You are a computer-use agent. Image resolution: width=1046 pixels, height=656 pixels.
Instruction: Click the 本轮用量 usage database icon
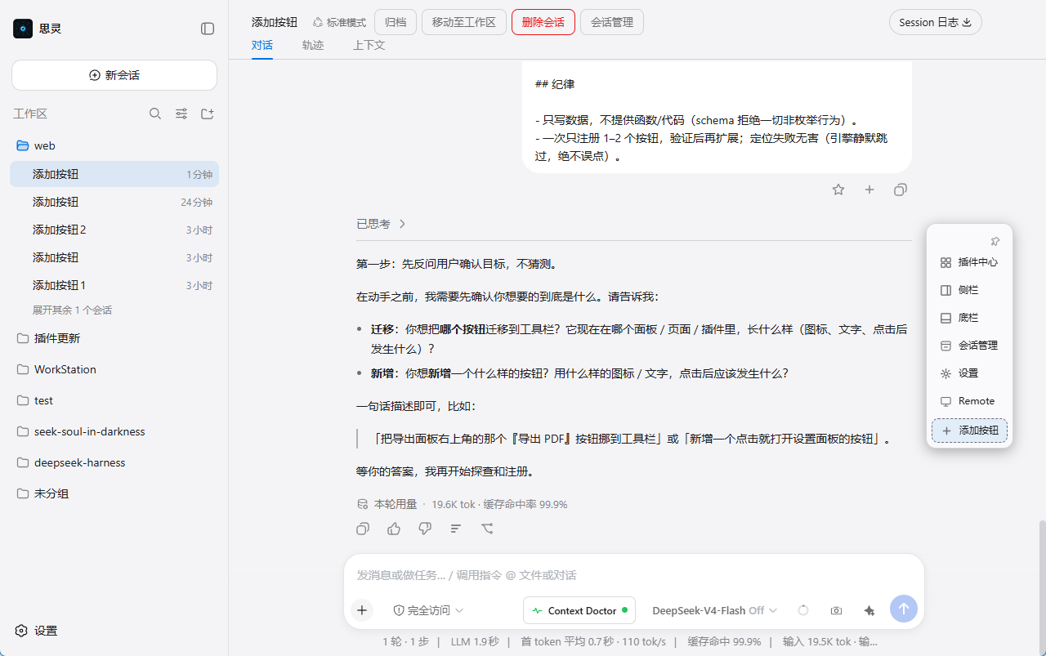[363, 504]
